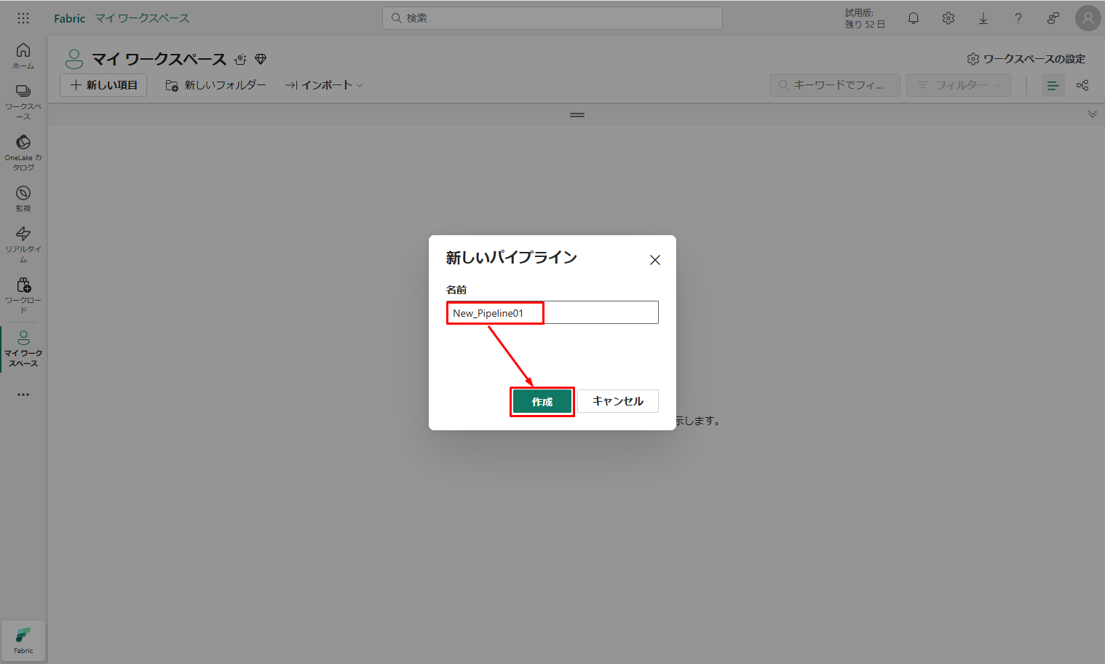Open the app launcher grid
Screen dimensions: 1105x664
pyautogui.click(x=23, y=18)
